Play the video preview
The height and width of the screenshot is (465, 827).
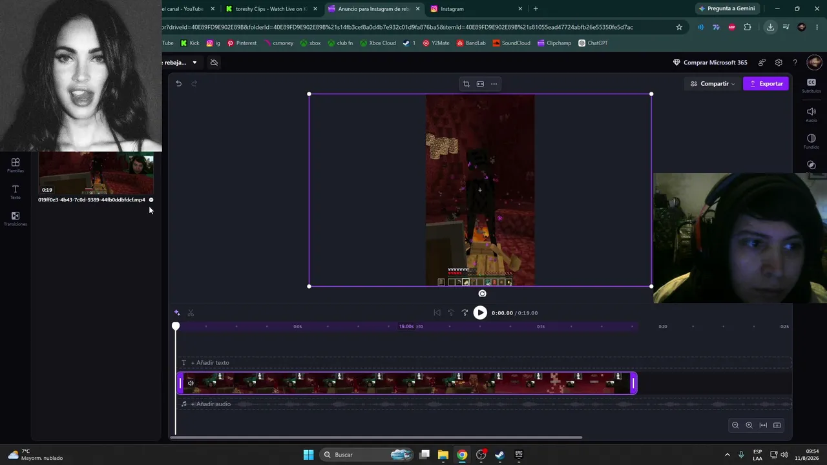(x=480, y=313)
